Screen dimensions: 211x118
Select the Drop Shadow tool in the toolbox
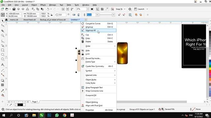2,80
